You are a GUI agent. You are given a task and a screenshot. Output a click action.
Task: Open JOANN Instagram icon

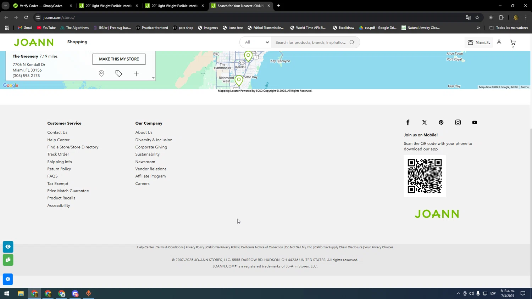(x=458, y=123)
